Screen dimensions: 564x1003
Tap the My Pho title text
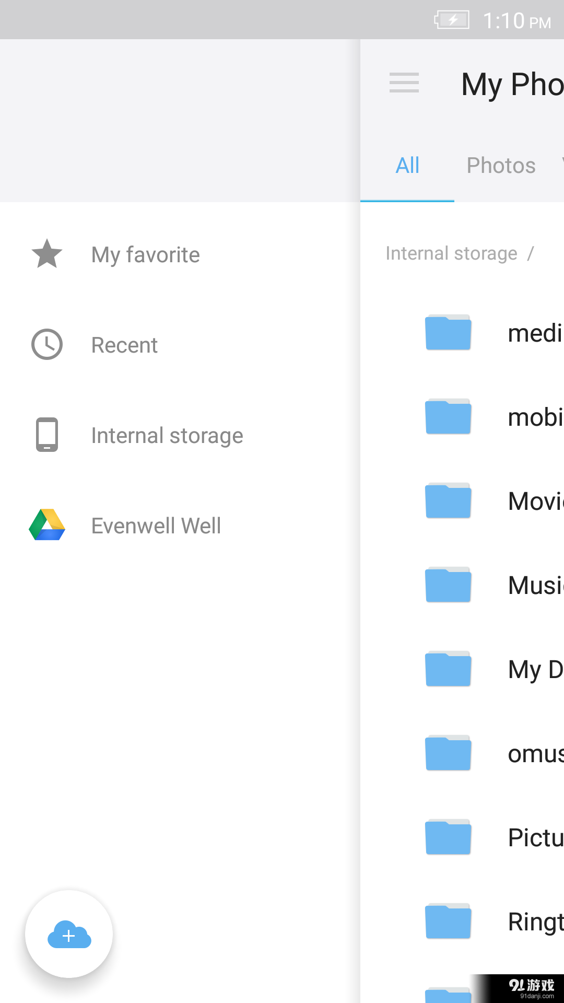(x=512, y=84)
